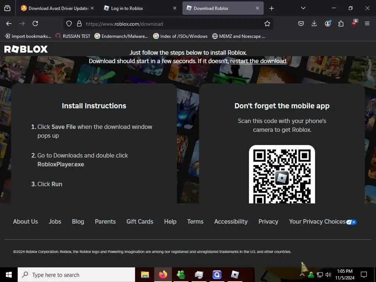This screenshot has width=376, height=282.
Task: Open Firefox from taskbar
Action: click(x=163, y=275)
